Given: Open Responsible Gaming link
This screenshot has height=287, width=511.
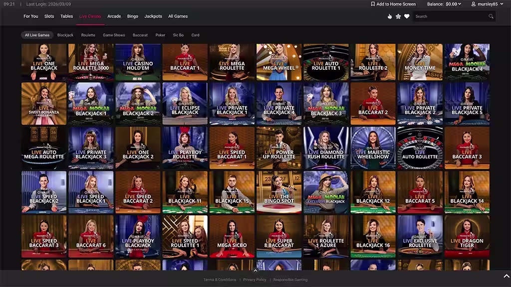Looking at the screenshot, I should pyautogui.click(x=290, y=280).
